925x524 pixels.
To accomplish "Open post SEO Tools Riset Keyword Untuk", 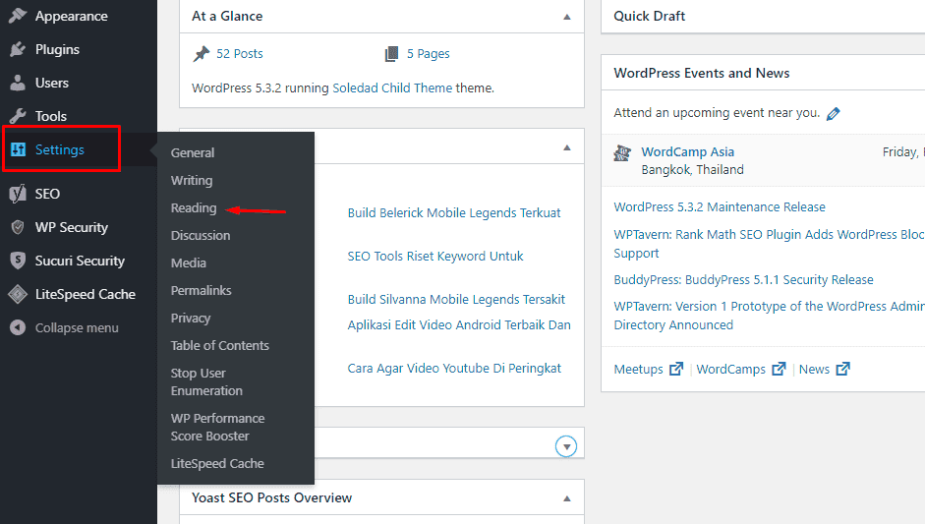I will pyautogui.click(x=435, y=256).
